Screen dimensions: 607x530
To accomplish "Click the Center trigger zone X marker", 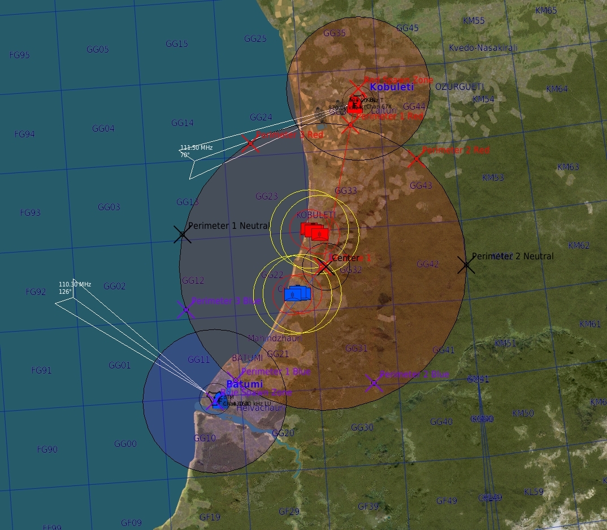I will [324, 266].
